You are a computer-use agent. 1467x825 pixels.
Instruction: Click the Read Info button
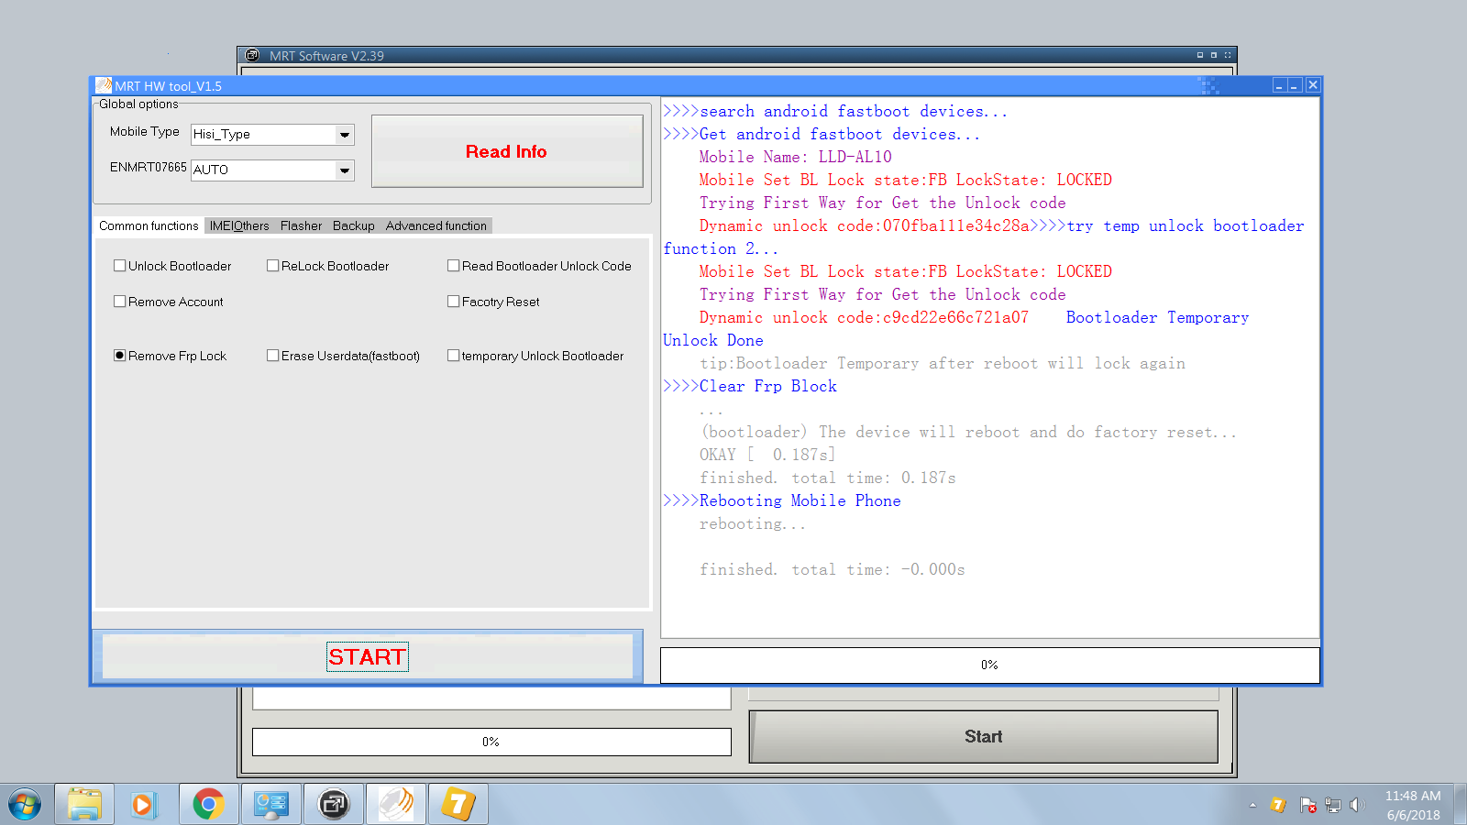(x=507, y=151)
